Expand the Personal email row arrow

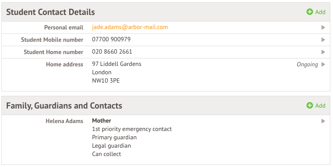tap(323, 27)
